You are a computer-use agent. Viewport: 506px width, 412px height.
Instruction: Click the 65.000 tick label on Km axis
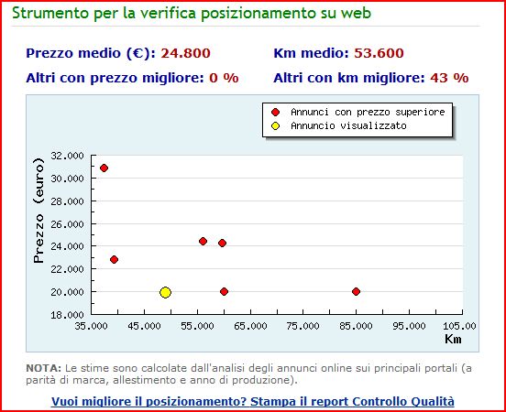coord(250,326)
